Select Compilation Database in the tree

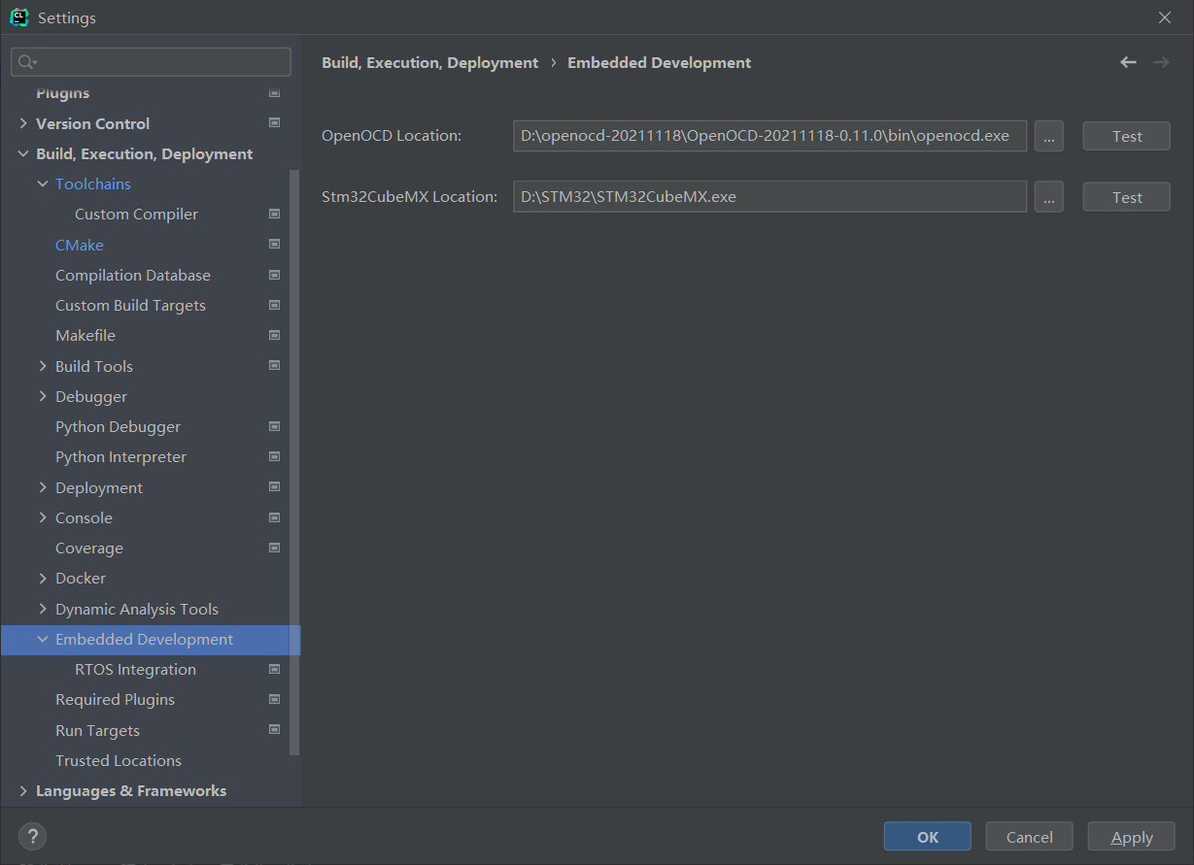click(133, 275)
